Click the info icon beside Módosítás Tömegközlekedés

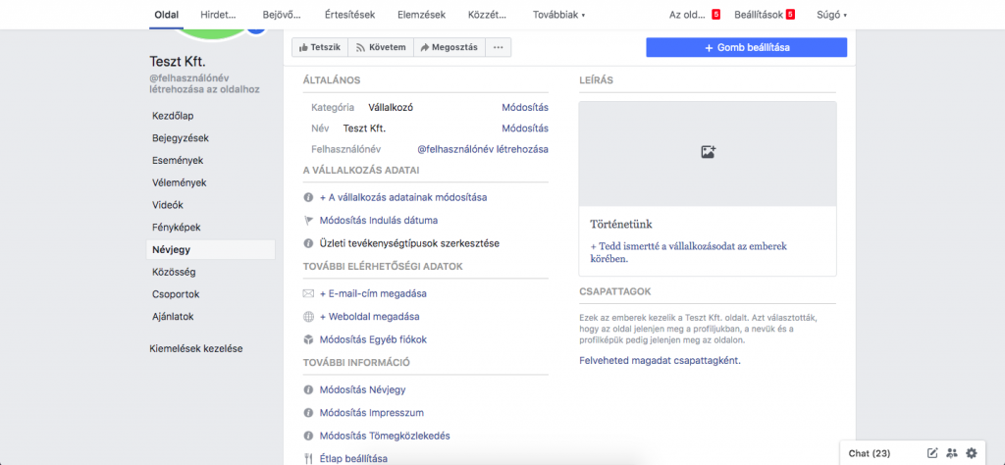(307, 437)
